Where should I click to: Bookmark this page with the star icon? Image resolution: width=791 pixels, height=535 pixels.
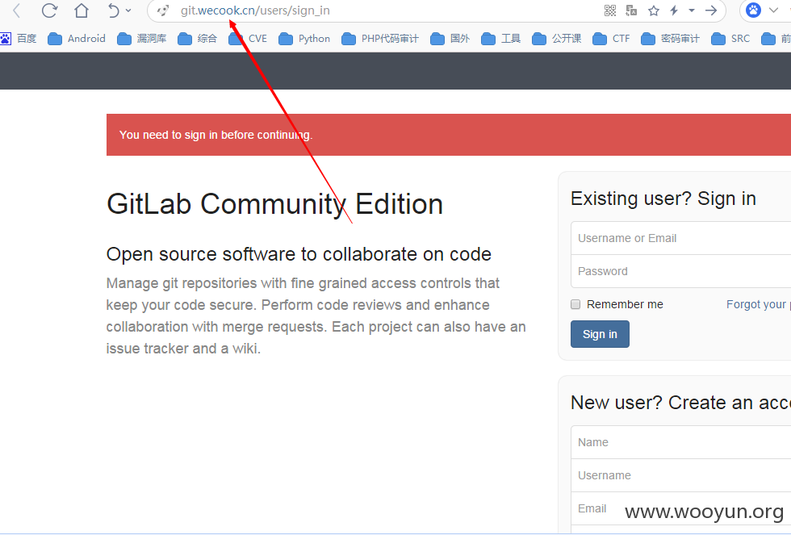click(653, 10)
